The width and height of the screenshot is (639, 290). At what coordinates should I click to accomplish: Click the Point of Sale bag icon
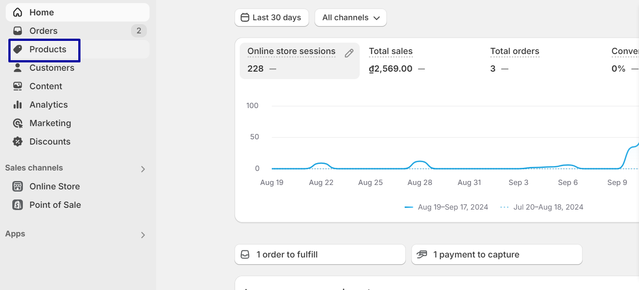coord(18,205)
